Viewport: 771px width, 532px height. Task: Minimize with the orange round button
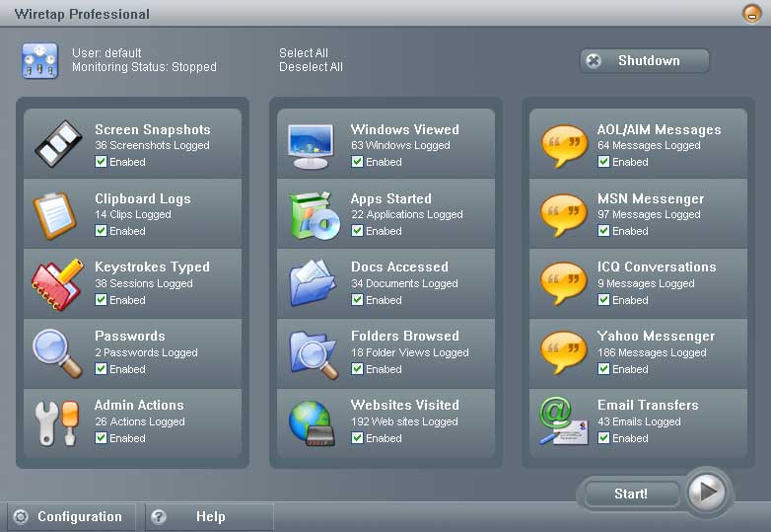[x=752, y=13]
